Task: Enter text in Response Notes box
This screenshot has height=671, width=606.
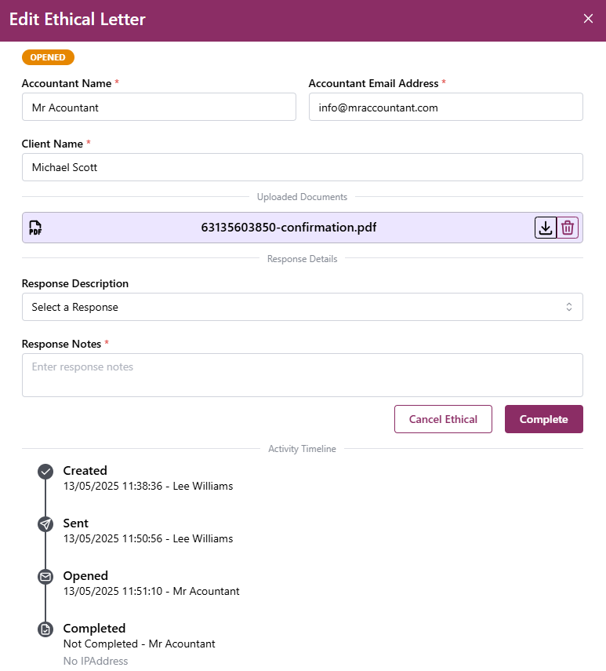Action: 302,375
